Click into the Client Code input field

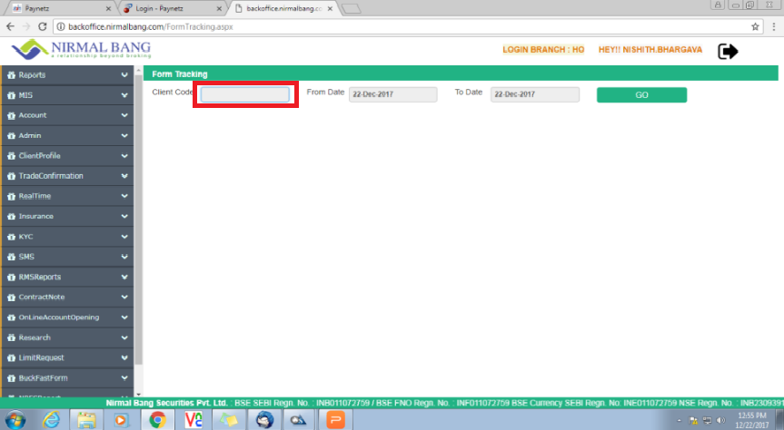[x=244, y=94]
